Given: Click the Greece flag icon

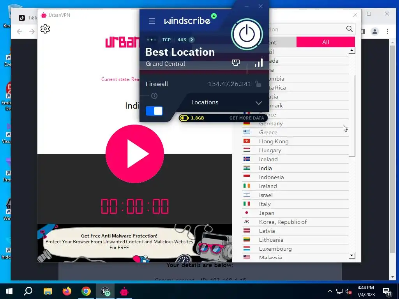Looking at the screenshot, I should point(247,132).
